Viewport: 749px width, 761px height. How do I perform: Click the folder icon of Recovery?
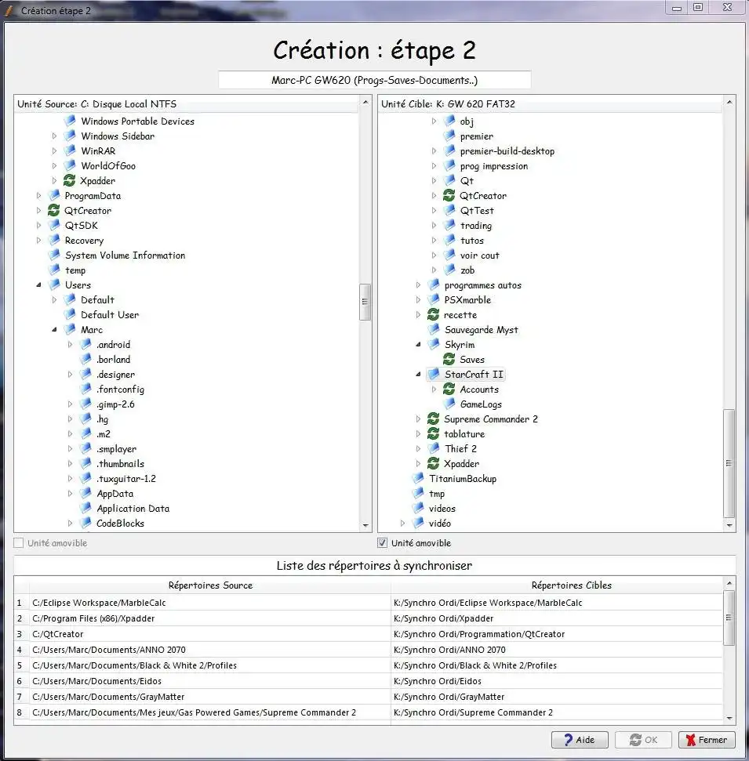pos(54,241)
